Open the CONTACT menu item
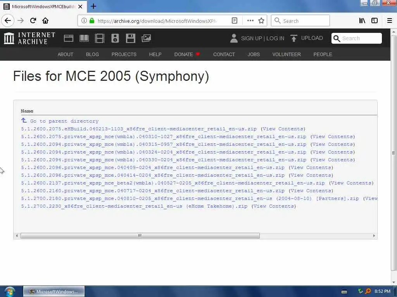The width and height of the screenshot is (397, 297). tap(224, 54)
